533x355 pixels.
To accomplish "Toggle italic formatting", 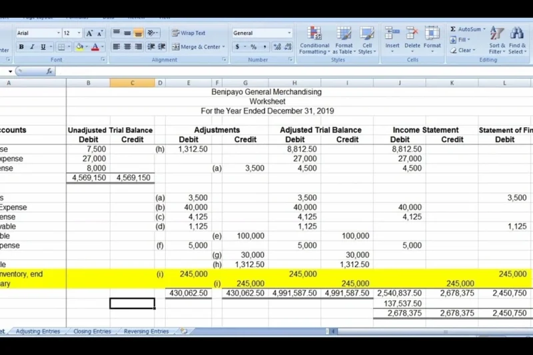I will point(33,47).
